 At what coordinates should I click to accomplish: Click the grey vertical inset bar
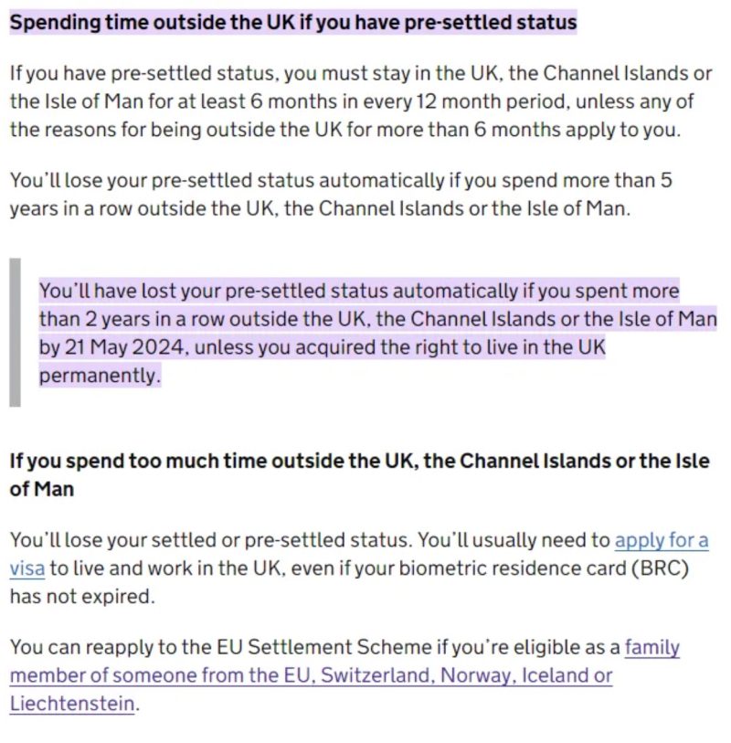[16, 332]
